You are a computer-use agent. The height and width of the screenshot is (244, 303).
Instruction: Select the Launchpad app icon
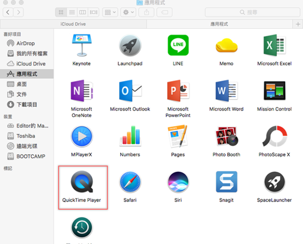(x=130, y=45)
